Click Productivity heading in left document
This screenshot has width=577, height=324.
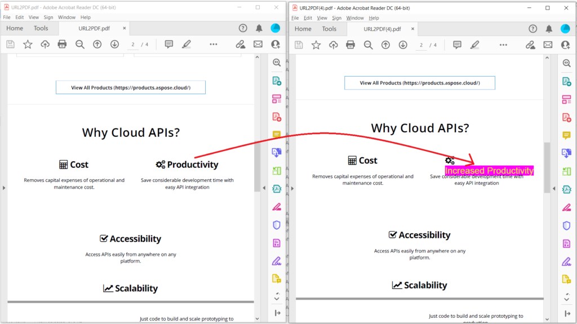coord(193,165)
